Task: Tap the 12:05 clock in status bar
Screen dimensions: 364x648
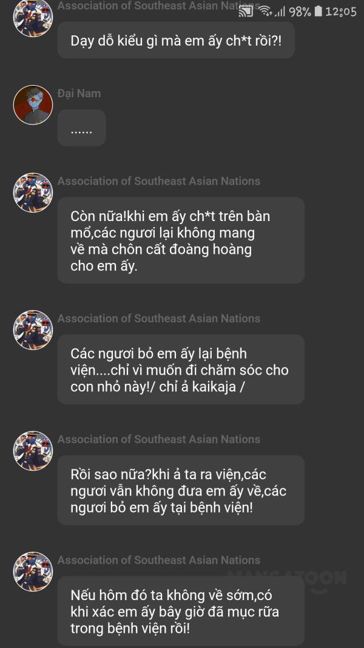Action: tap(341, 12)
